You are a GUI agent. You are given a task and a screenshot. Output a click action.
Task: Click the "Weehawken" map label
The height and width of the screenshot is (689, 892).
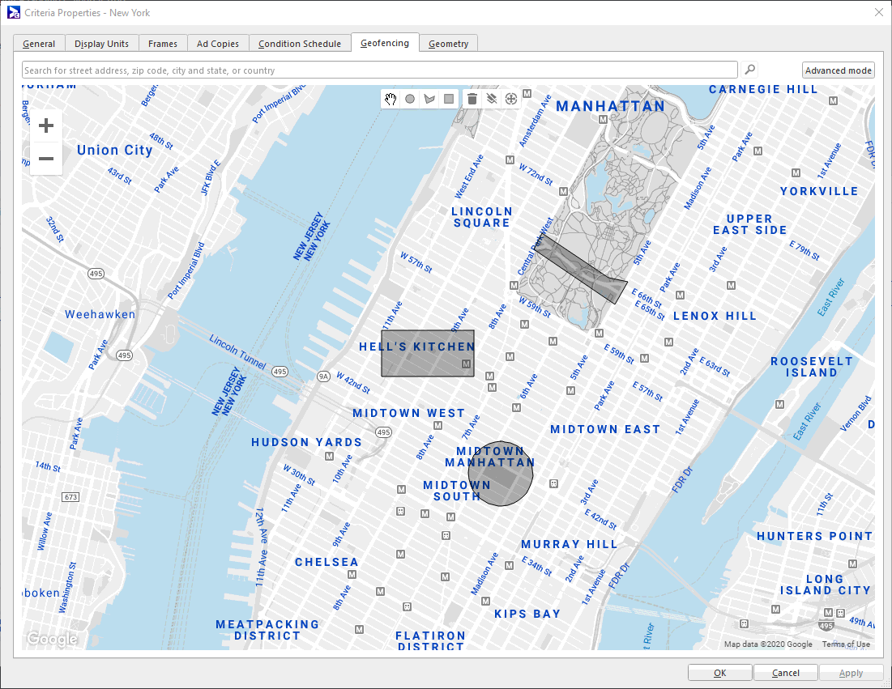click(x=100, y=314)
